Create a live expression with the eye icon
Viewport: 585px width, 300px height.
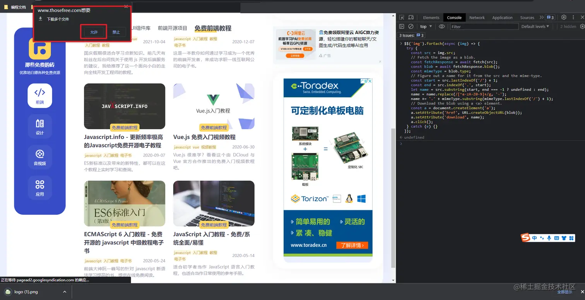[442, 26]
